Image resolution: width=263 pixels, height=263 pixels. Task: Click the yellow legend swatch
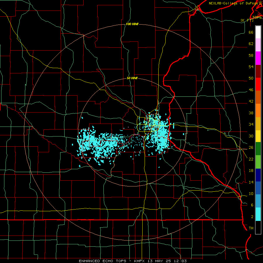(x=258, y=136)
